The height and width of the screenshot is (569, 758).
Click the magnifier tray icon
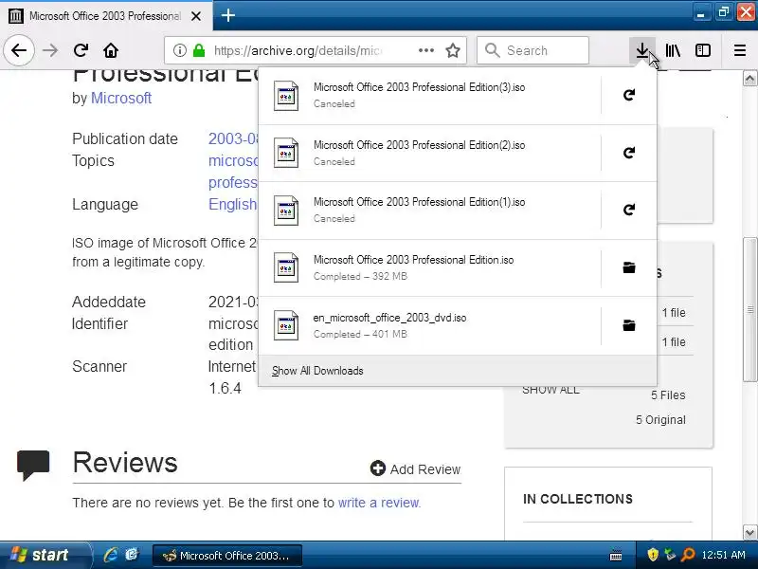[688, 555]
